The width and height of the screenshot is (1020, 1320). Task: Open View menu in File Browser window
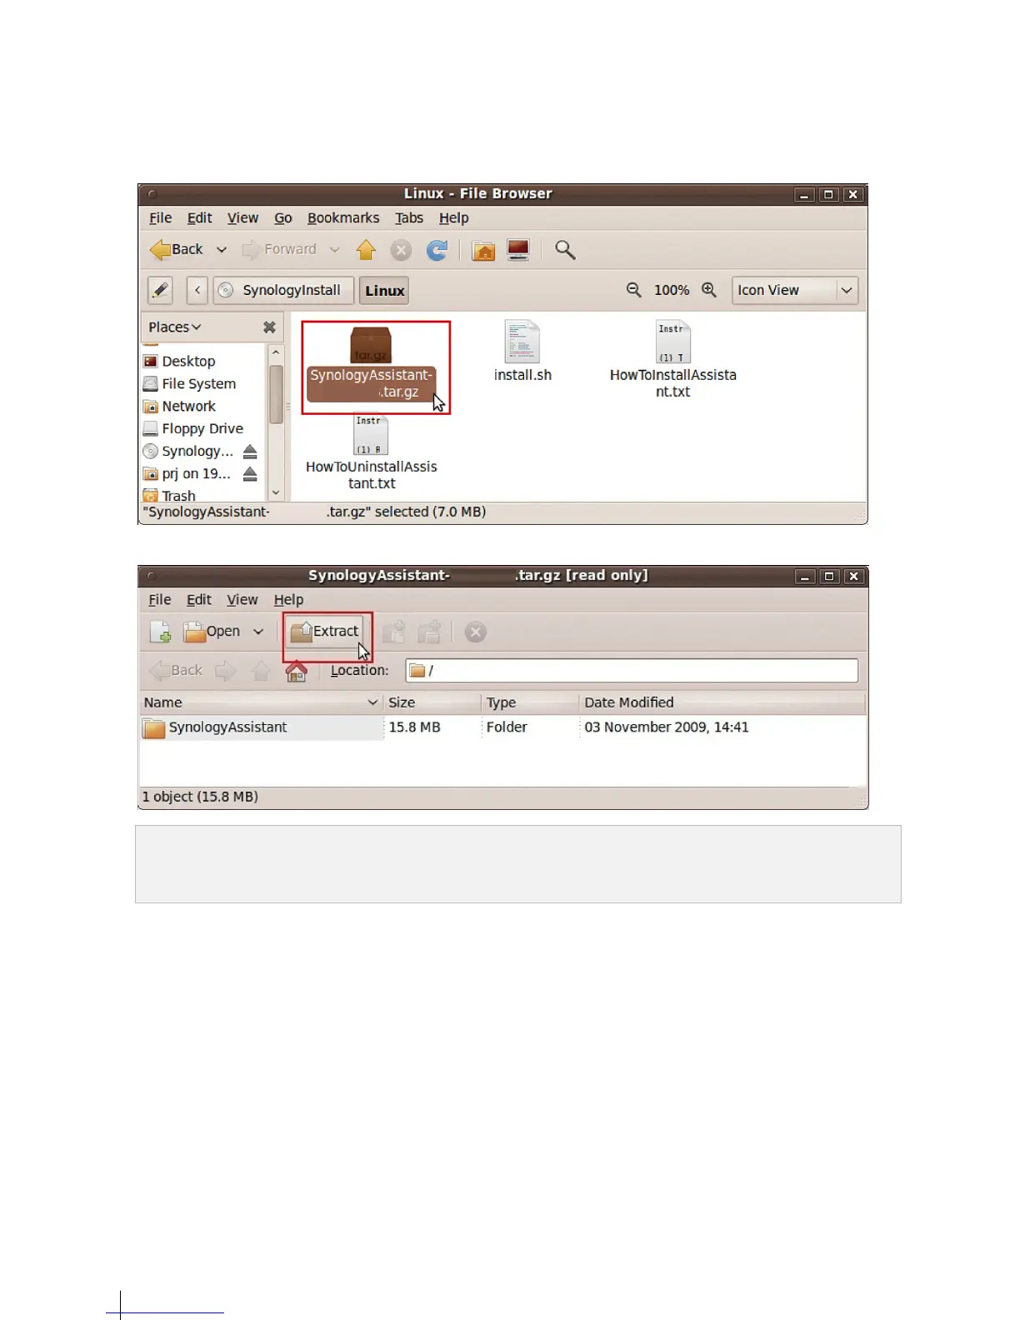tap(242, 217)
